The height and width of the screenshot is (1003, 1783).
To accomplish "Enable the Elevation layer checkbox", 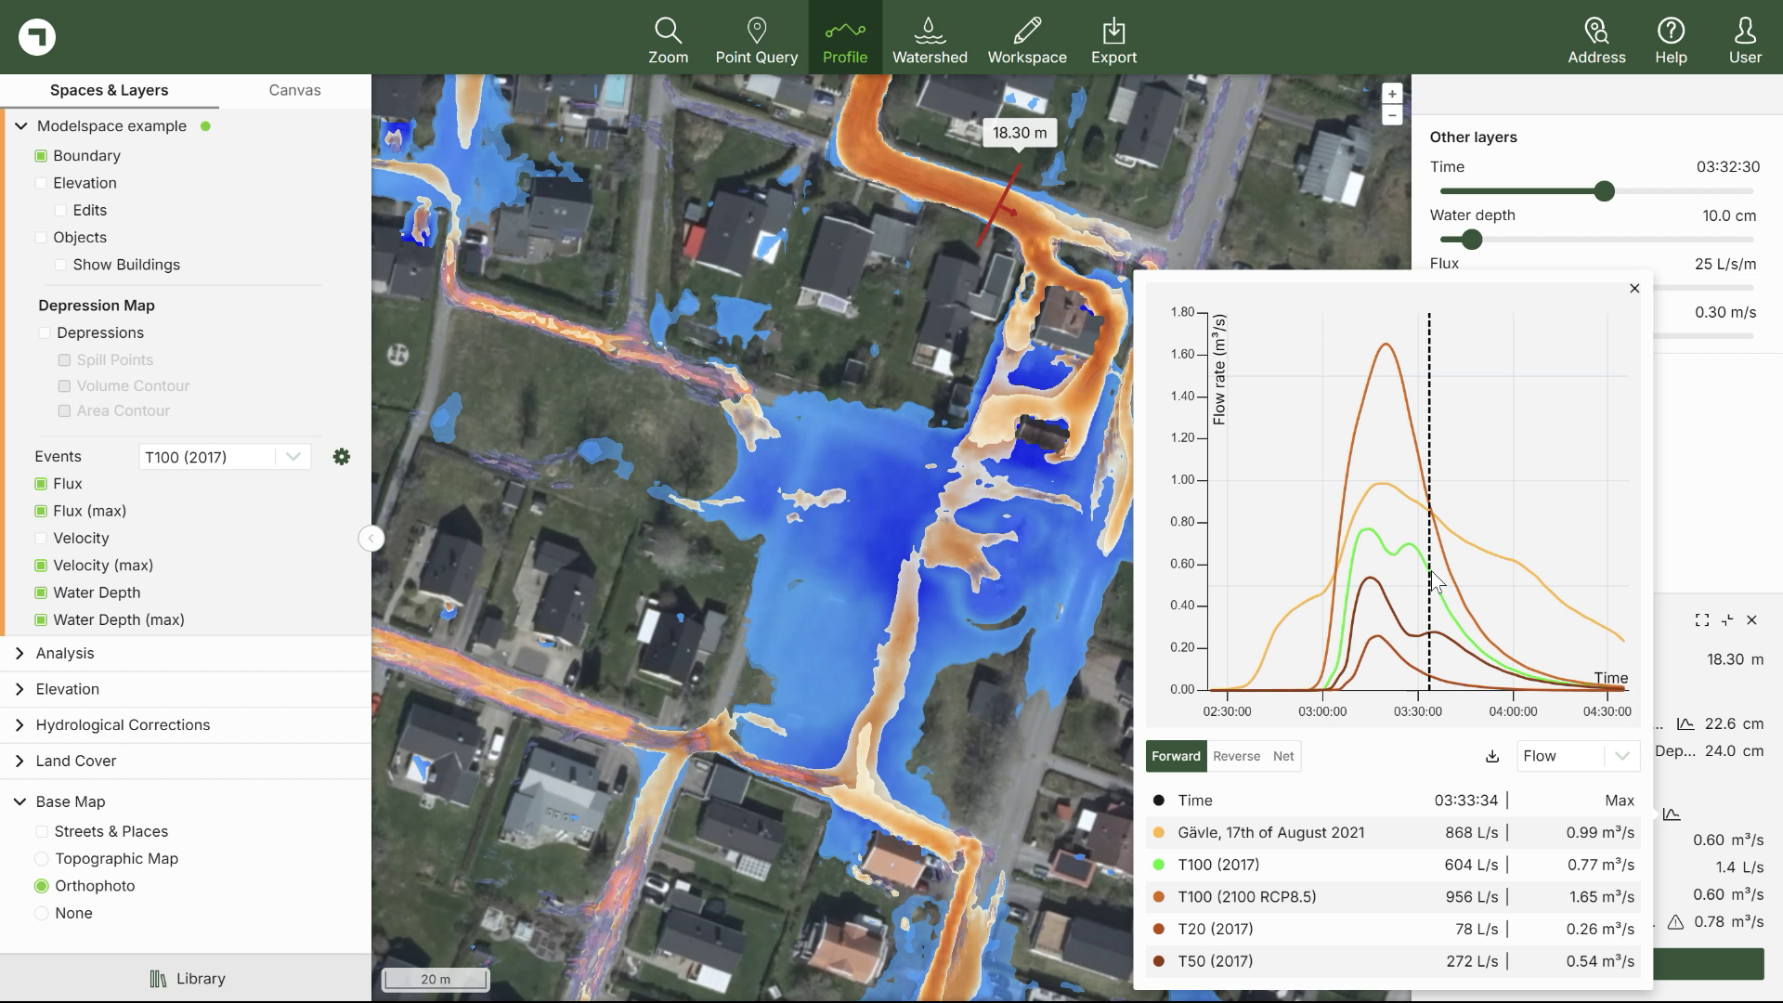I will click(41, 183).
